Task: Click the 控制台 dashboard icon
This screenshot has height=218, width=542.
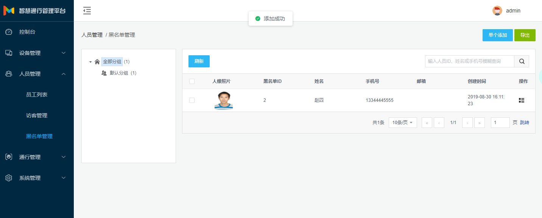Action: point(9,32)
